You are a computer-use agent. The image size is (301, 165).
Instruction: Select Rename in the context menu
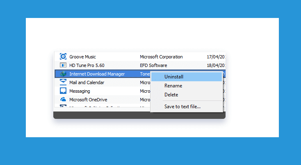click(x=187, y=86)
